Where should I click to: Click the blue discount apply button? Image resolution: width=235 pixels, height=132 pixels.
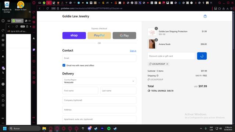pos(202,56)
